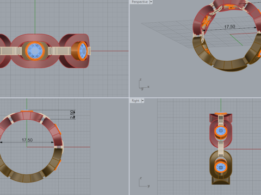Select the side-facing blue gem with orange bezel
Viewport: 261px width, 195px height.
point(83,51)
